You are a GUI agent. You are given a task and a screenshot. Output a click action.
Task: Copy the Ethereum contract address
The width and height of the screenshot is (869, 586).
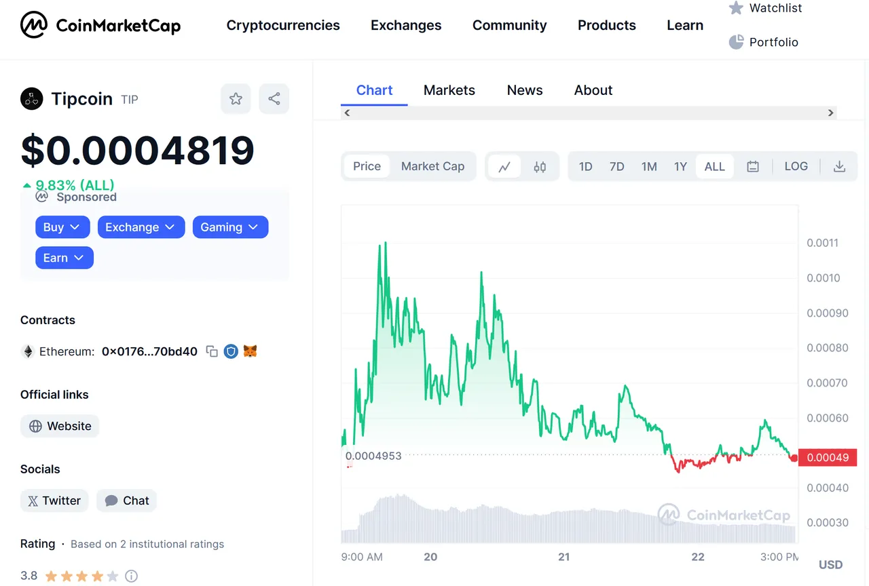[x=212, y=351]
